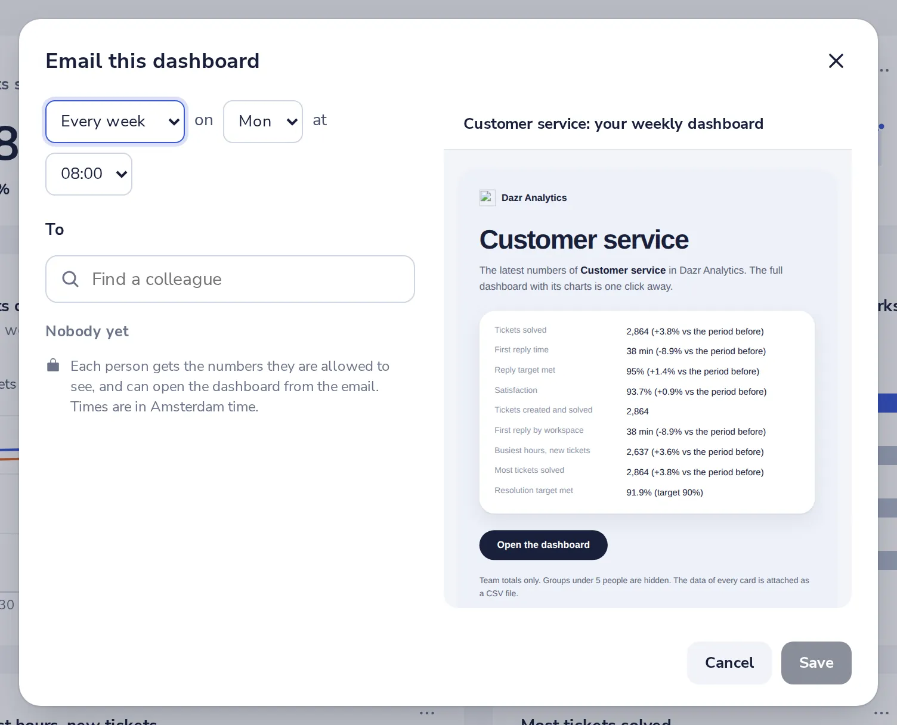Click the magnifier icon in colleague search
Image resolution: width=897 pixels, height=725 pixels.
(70, 279)
